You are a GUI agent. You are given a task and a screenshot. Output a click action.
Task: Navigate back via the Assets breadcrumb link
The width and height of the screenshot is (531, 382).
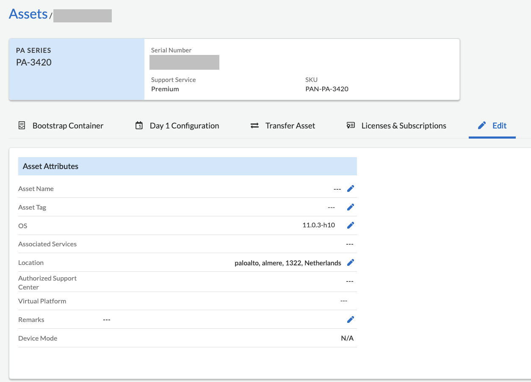click(x=28, y=14)
